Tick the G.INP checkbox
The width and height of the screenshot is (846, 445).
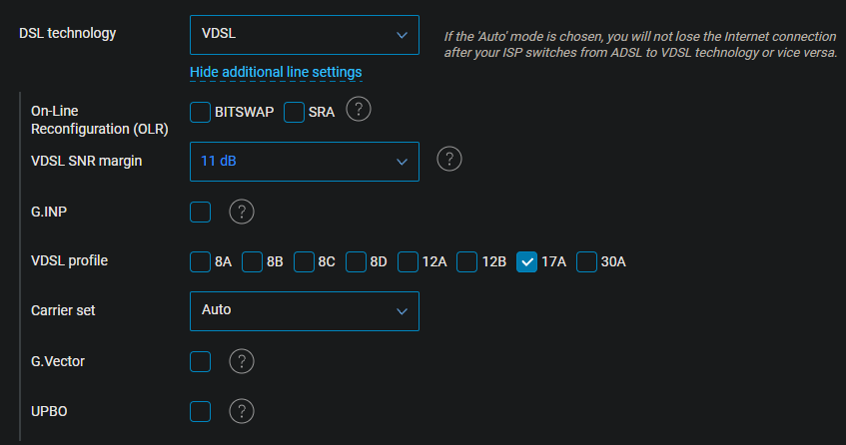point(200,212)
